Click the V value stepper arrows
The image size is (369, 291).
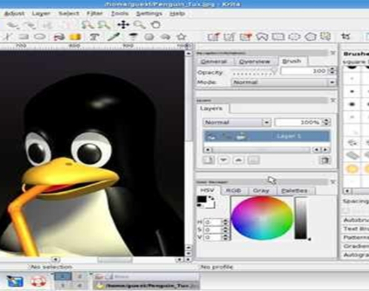click(226, 237)
